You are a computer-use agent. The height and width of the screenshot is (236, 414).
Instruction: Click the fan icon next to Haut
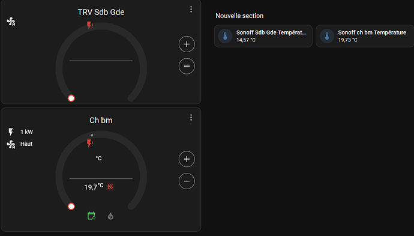coord(11,144)
